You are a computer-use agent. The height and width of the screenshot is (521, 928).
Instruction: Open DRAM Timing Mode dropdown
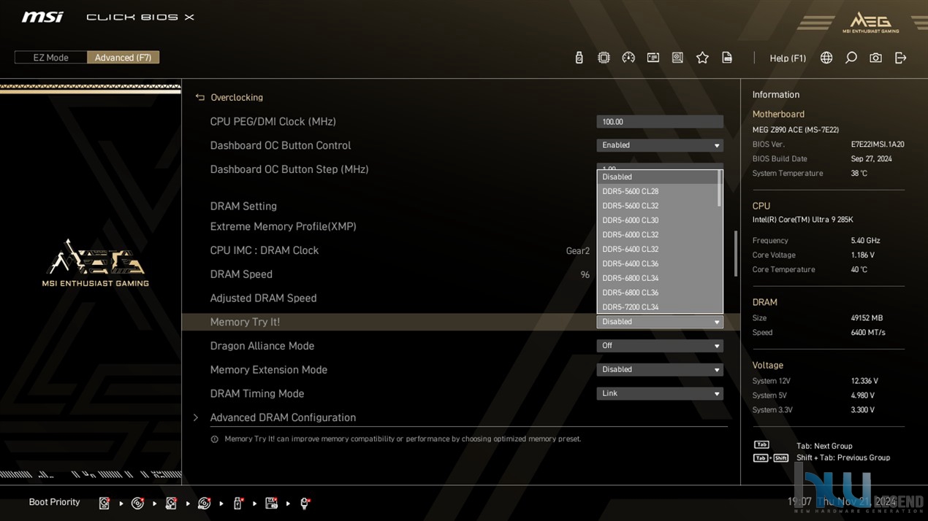[660, 393]
